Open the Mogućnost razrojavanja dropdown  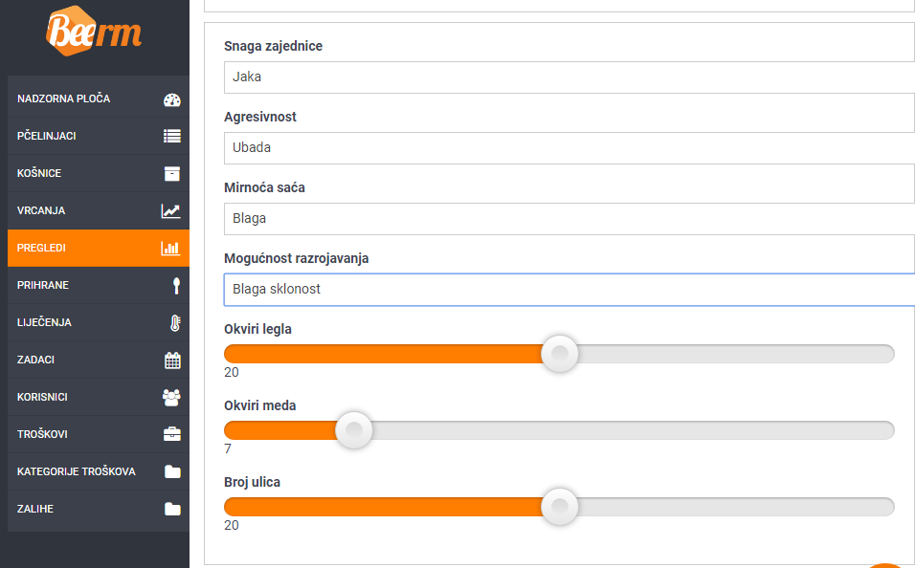coord(569,289)
